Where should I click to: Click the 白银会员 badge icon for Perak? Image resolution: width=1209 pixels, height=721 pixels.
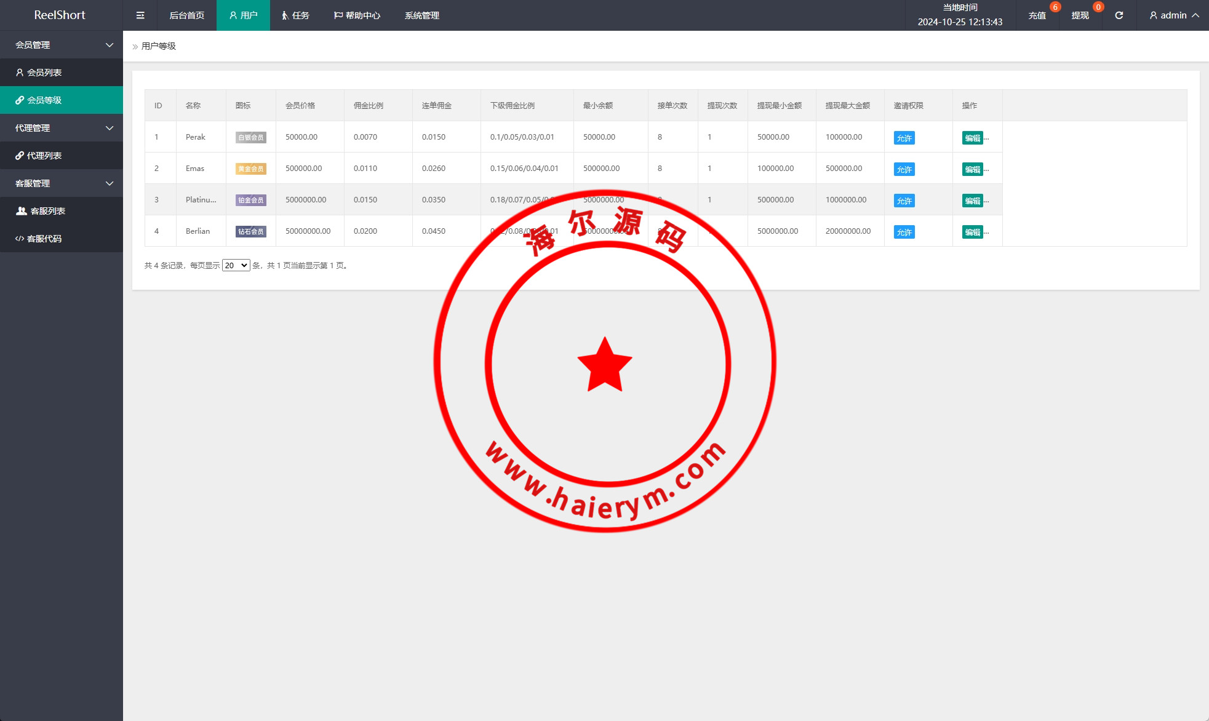(250, 138)
